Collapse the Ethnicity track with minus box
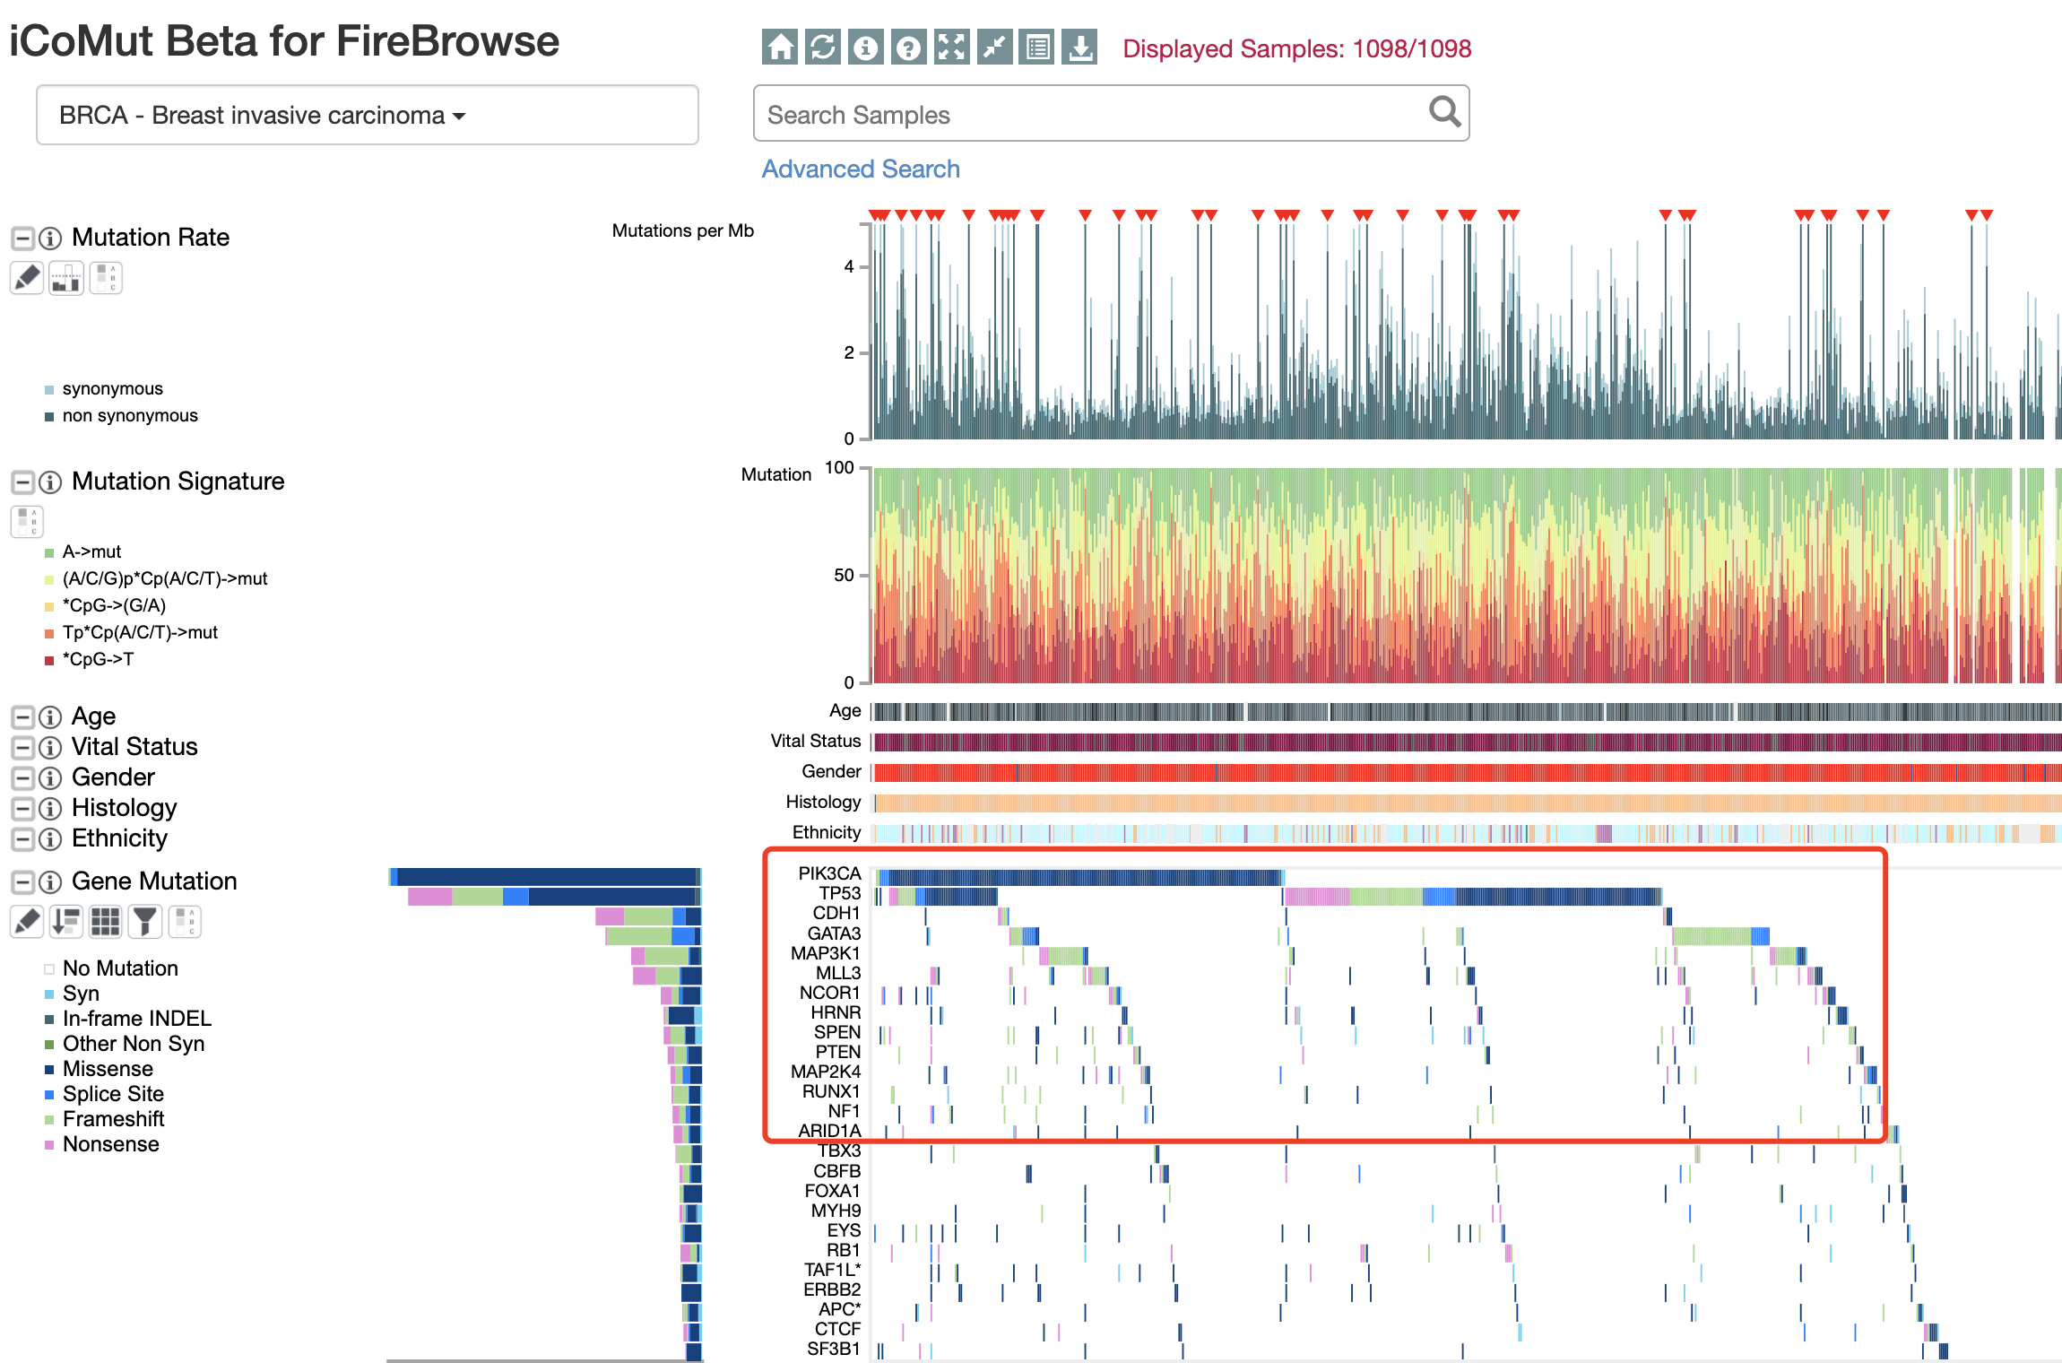This screenshot has height=1363, width=2062. (x=22, y=839)
